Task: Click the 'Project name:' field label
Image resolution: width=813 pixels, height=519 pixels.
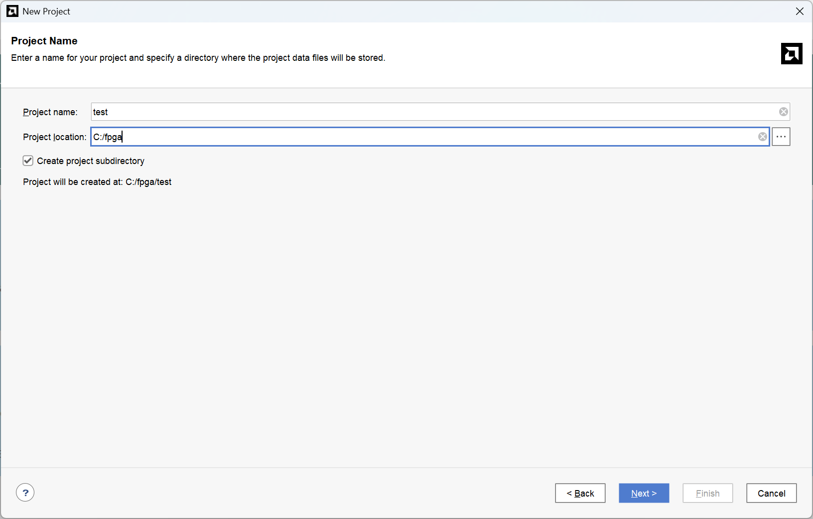Action: coord(50,112)
